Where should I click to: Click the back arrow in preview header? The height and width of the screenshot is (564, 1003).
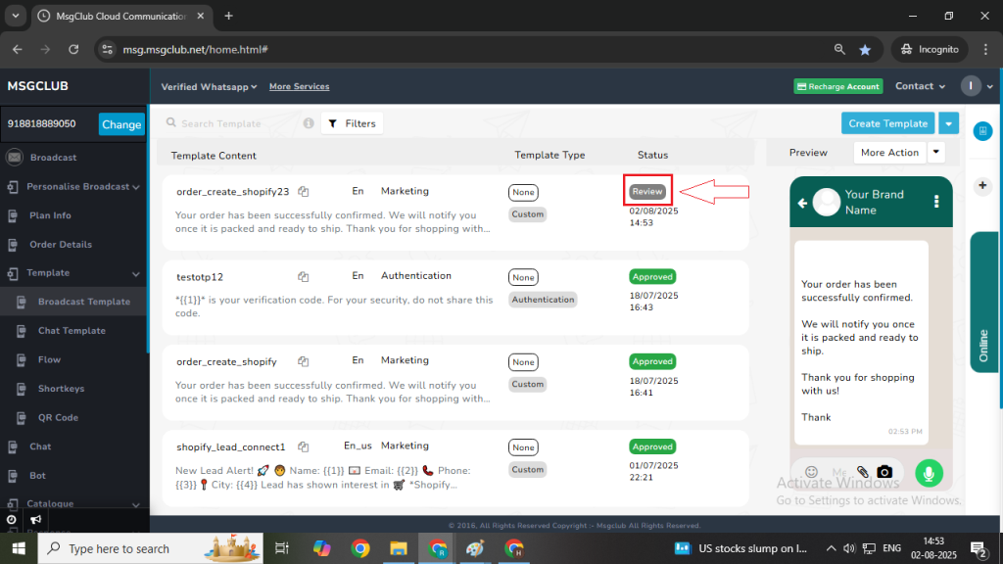(802, 203)
